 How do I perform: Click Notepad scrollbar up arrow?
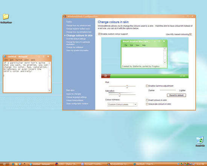(49, 63)
